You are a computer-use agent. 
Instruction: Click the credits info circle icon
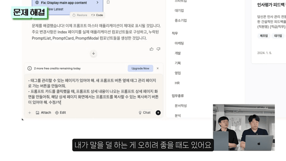[x=30, y=68]
